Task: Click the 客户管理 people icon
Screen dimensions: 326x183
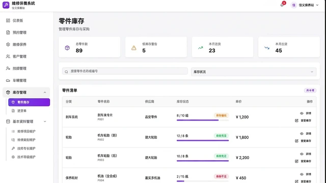Action: tap(8, 56)
